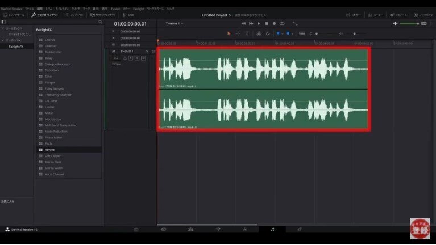Select the edit selection mode tool
436x245 pixels.
point(247,33)
